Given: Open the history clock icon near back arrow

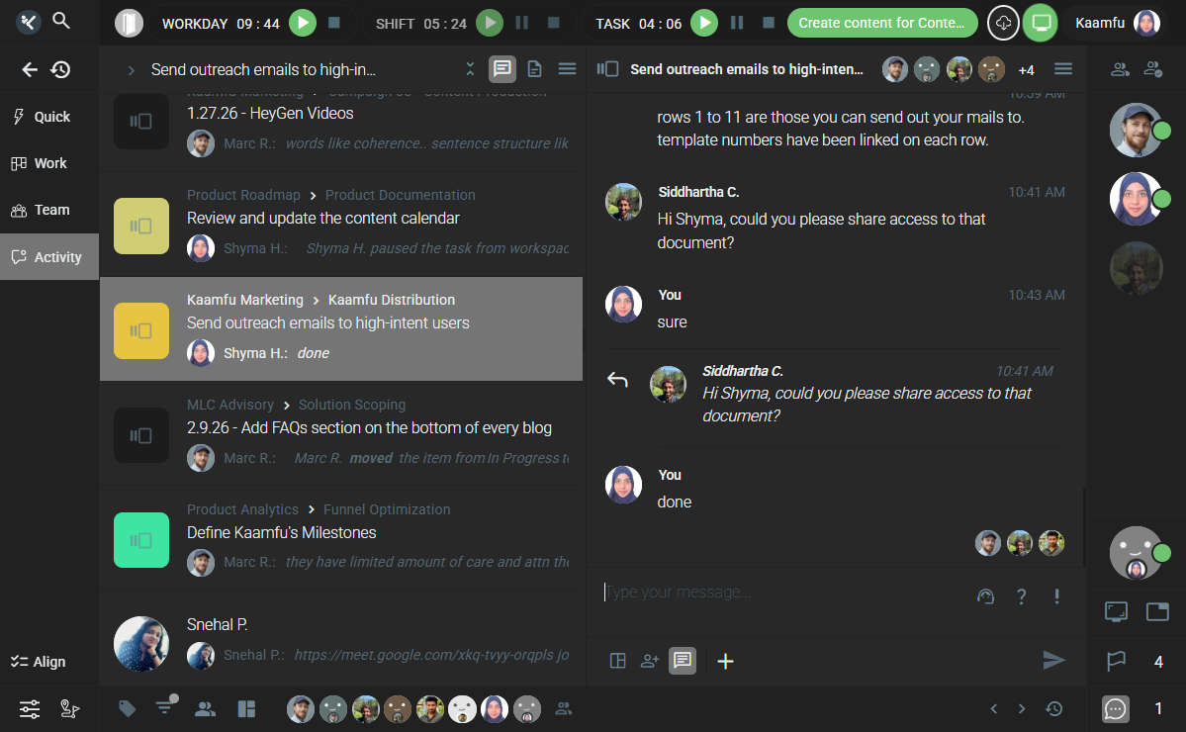Looking at the screenshot, I should tap(61, 69).
